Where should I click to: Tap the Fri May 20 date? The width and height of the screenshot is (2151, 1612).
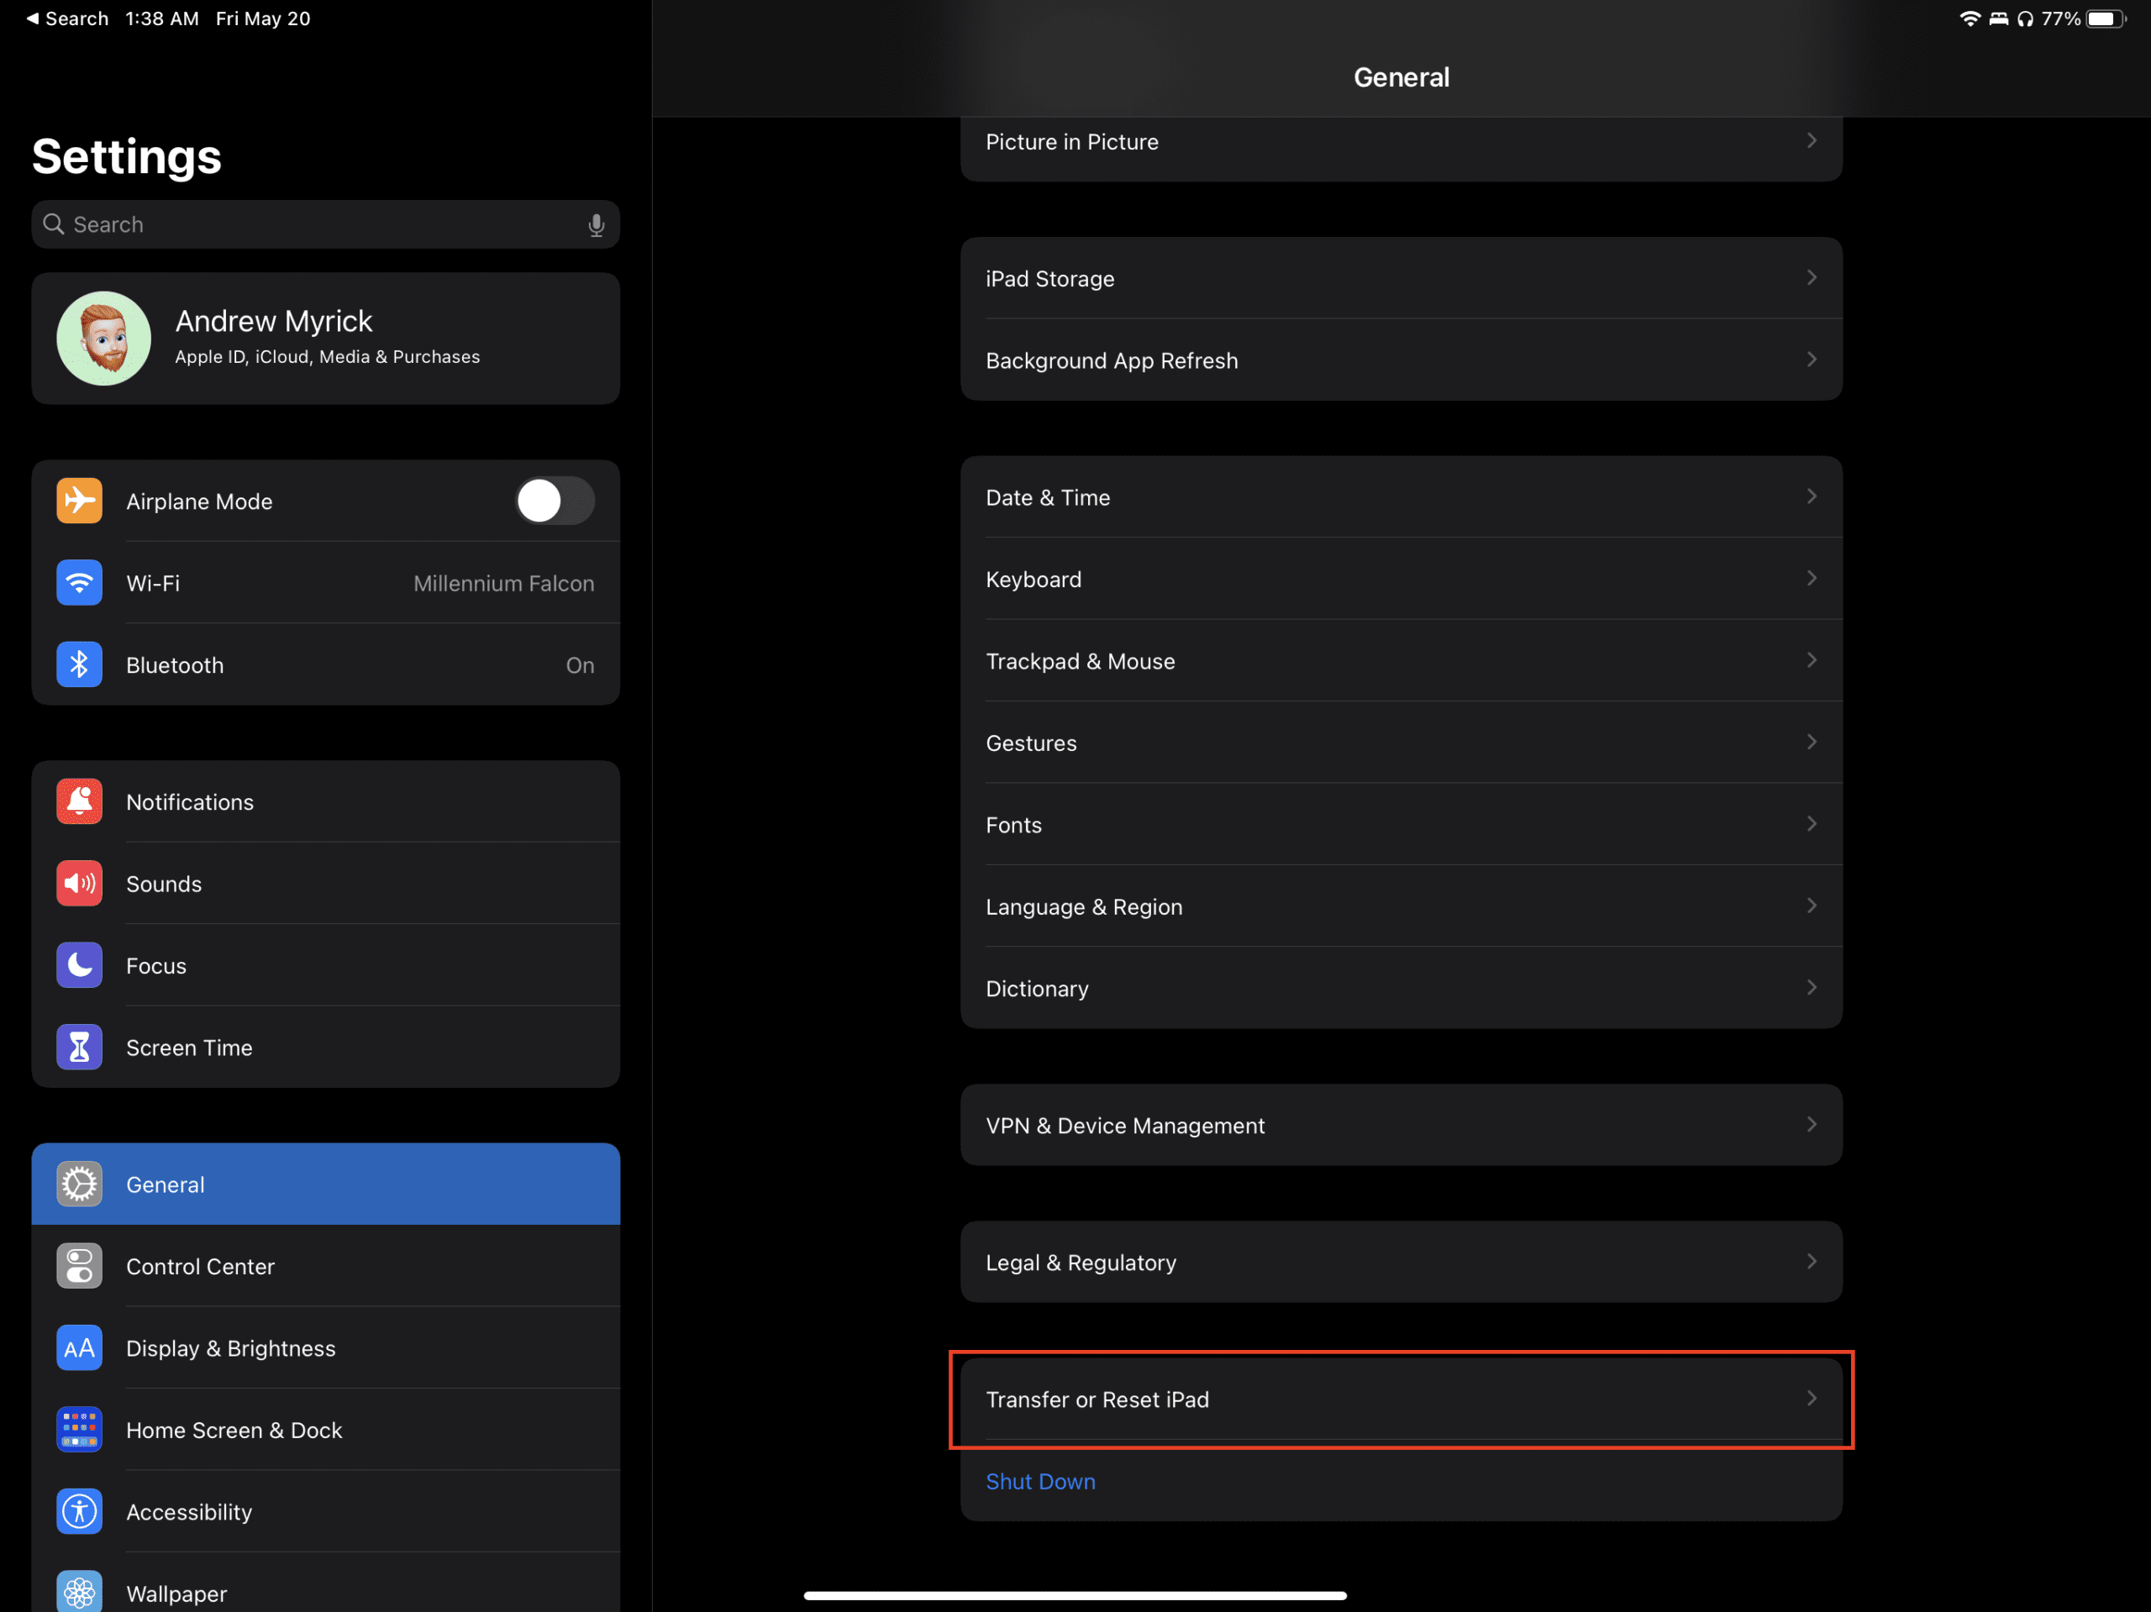point(262,18)
